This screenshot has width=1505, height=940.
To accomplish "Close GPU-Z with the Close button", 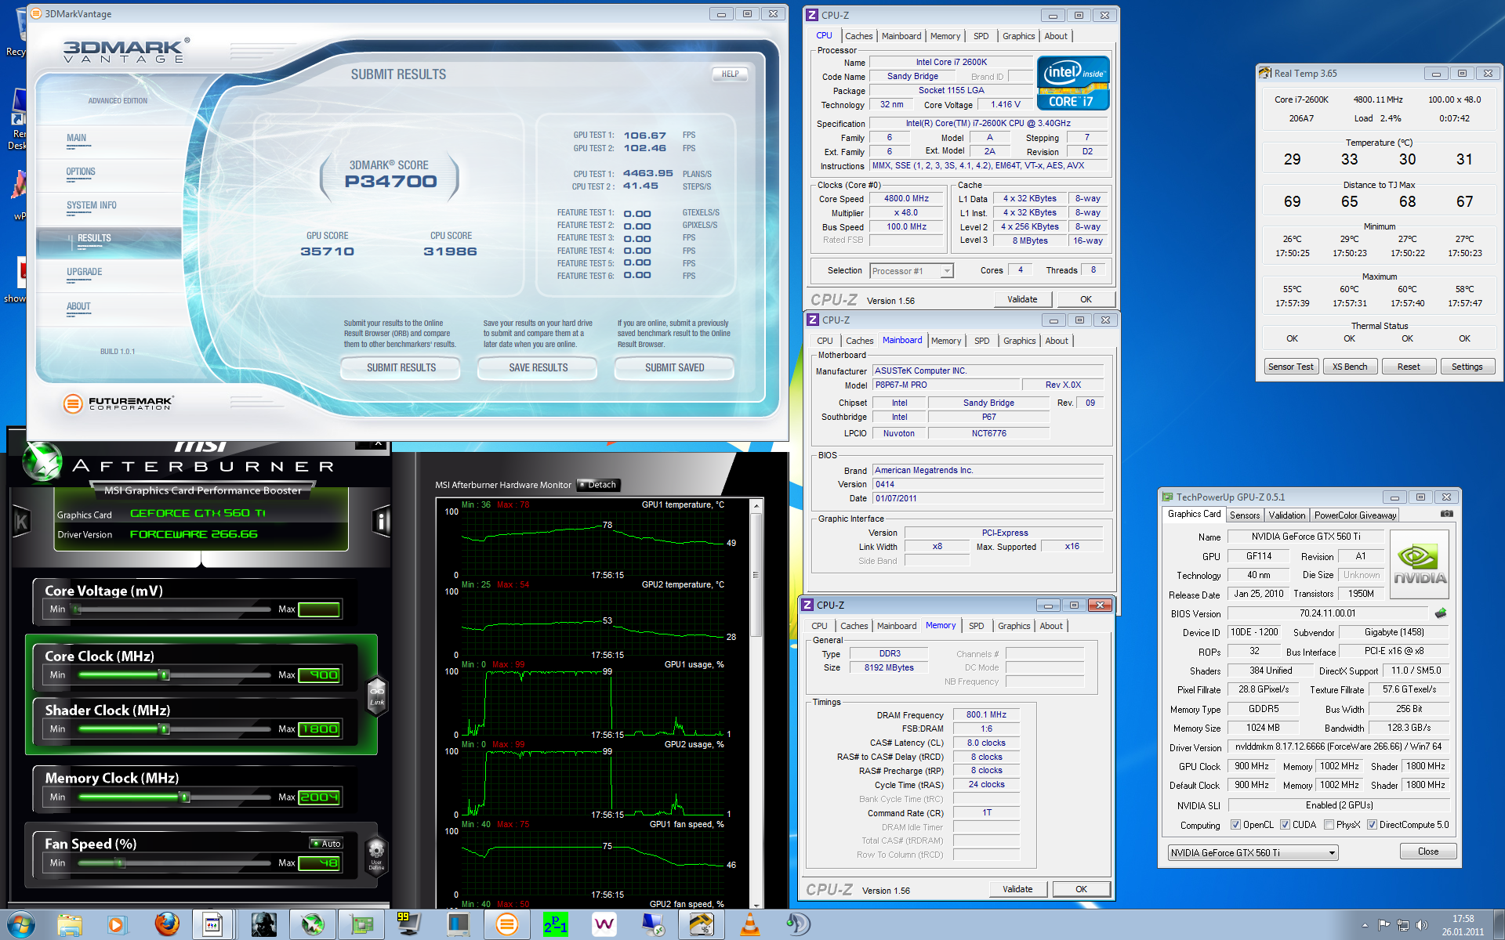I will (1427, 851).
